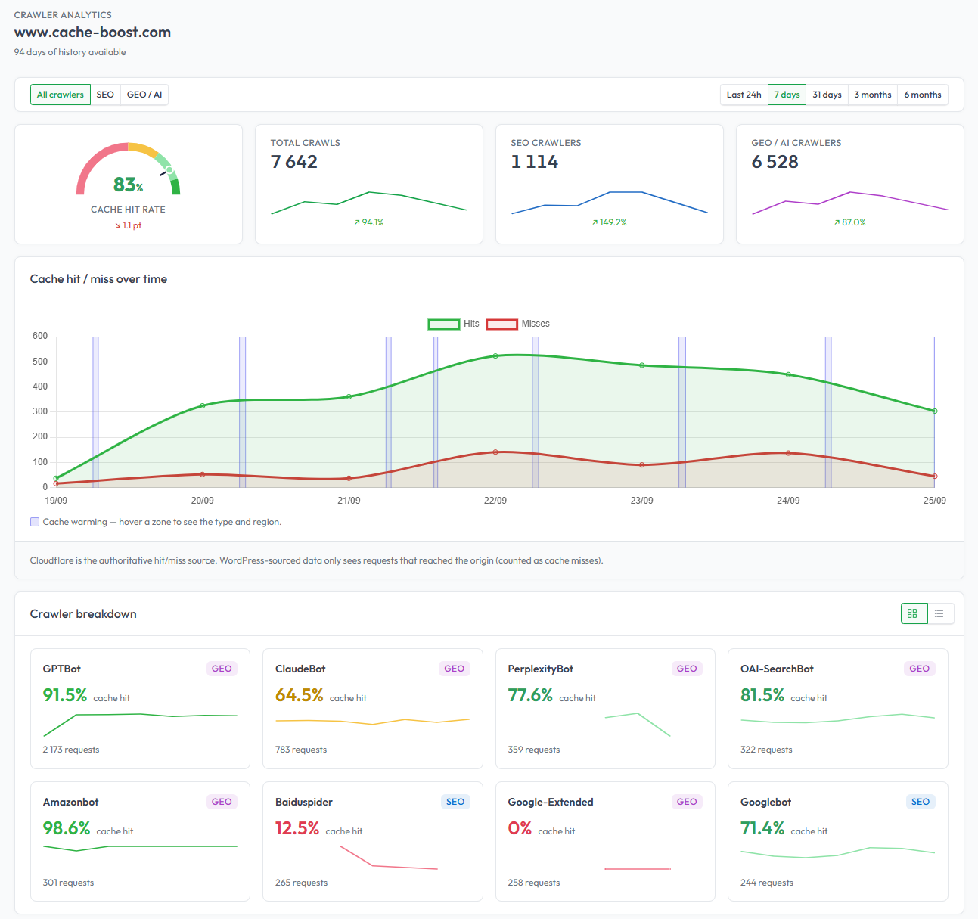Choose the 3 months time range

point(873,95)
